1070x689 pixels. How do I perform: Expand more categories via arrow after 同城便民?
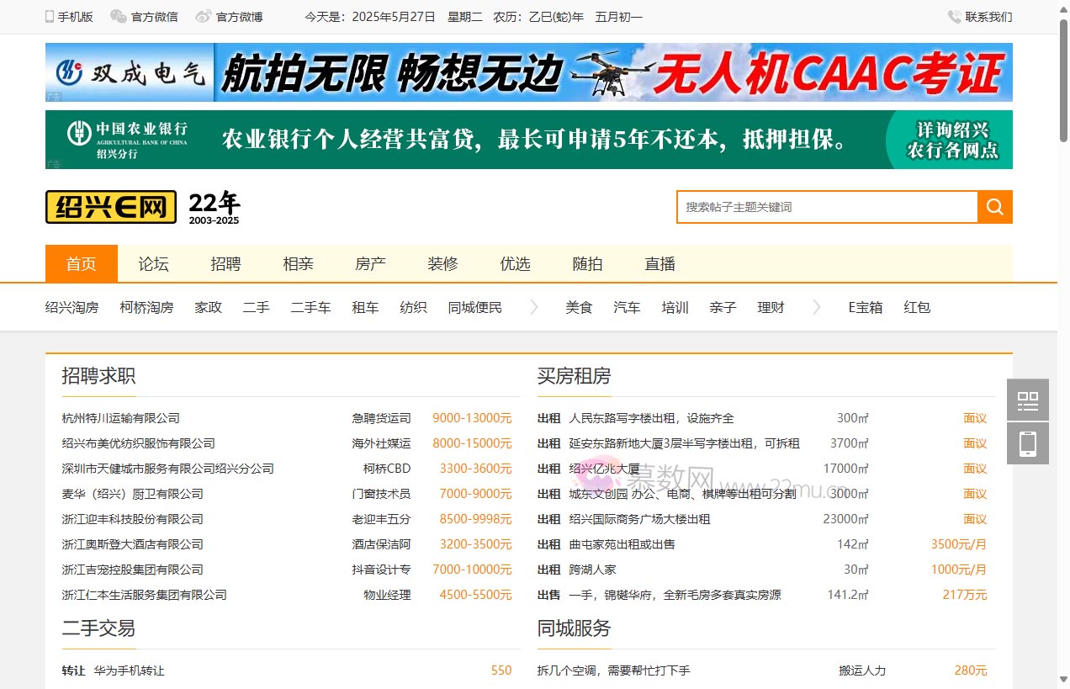click(533, 307)
